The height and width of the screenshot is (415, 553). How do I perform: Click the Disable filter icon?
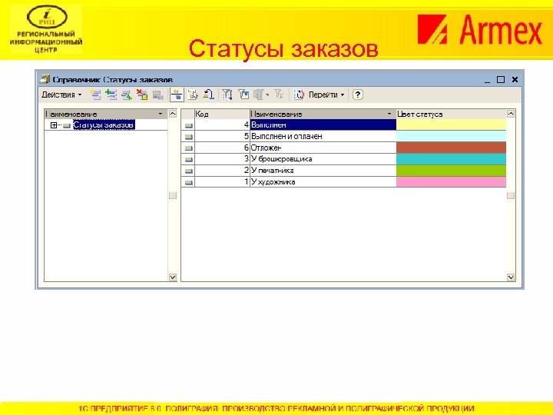click(x=279, y=95)
